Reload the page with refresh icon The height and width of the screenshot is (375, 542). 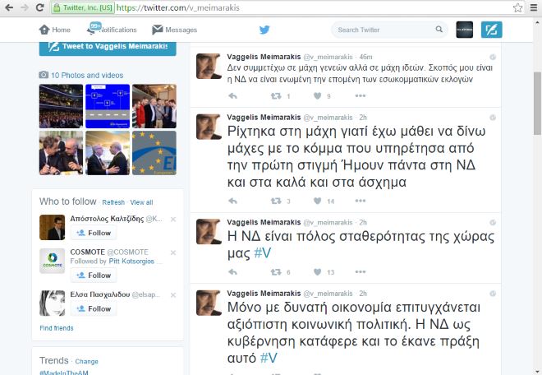[x=39, y=7]
